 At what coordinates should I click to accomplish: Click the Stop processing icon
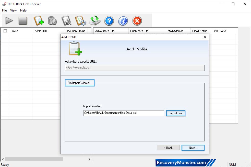point(23,21)
